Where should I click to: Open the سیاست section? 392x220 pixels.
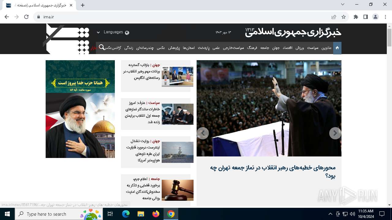click(313, 48)
